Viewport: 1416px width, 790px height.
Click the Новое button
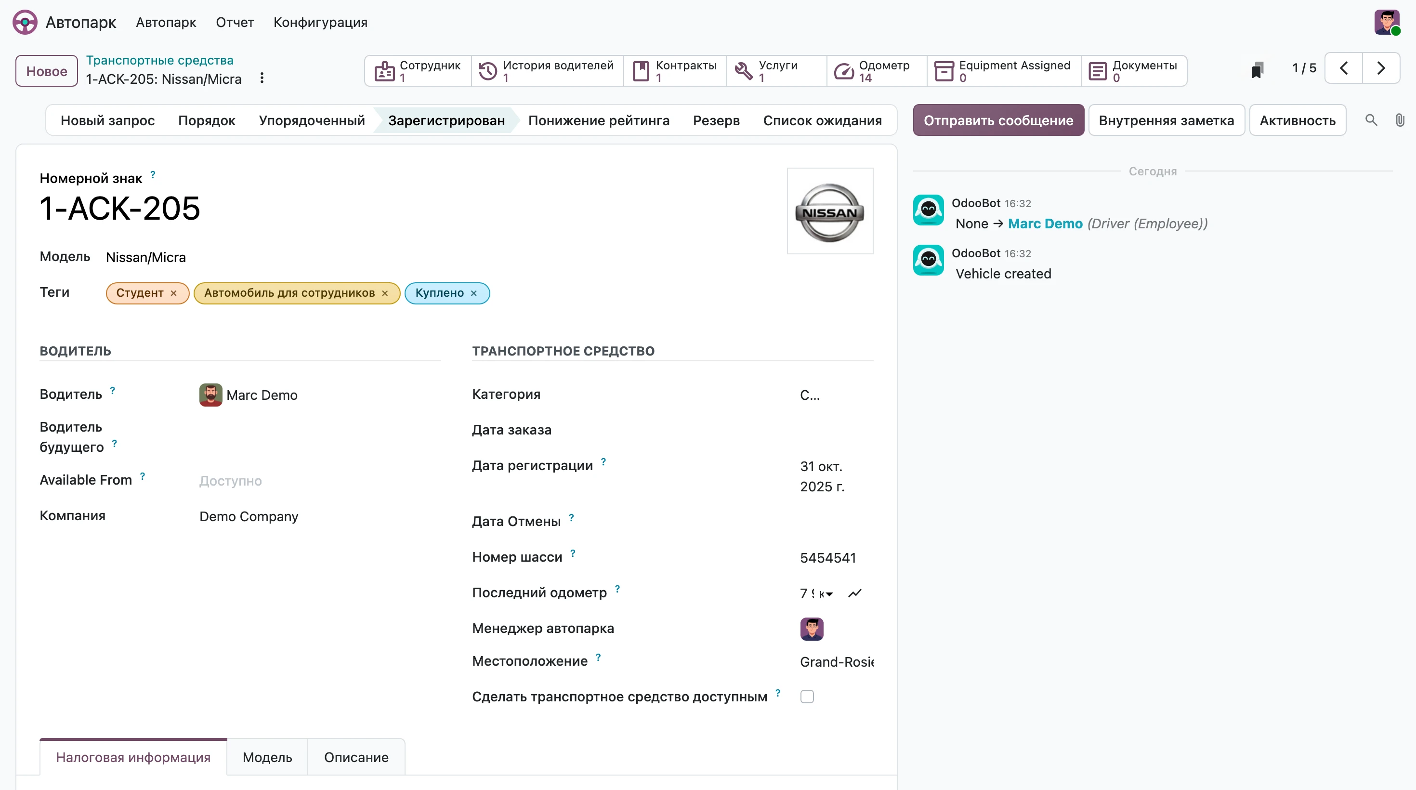pyautogui.click(x=47, y=71)
